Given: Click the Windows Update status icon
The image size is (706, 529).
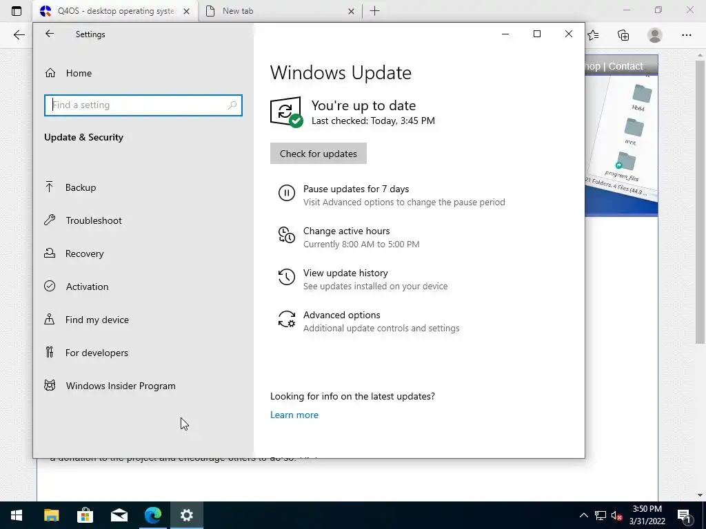Looking at the screenshot, I should (286, 112).
